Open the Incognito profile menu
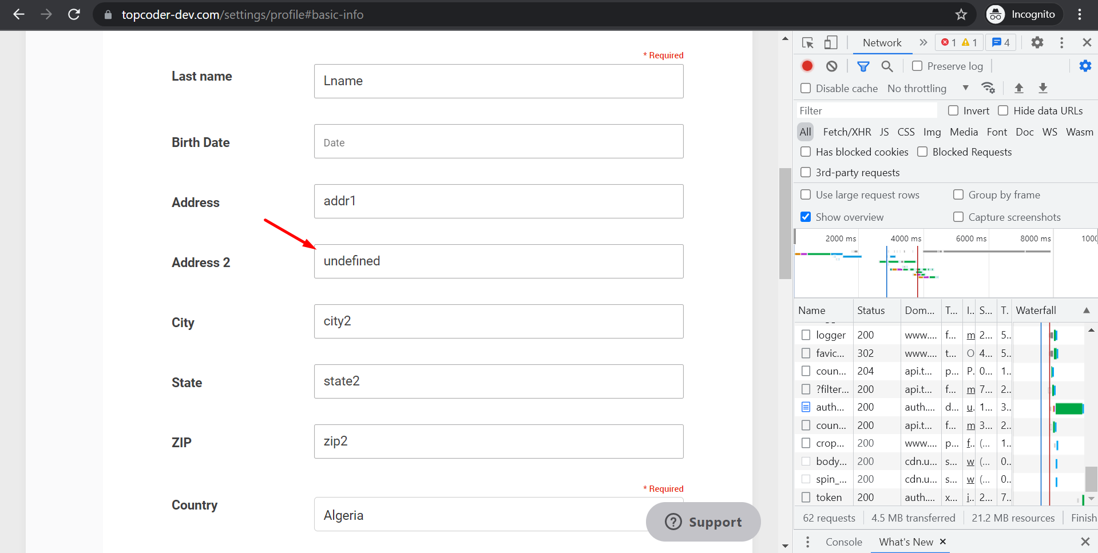The height and width of the screenshot is (553, 1098). (1023, 14)
